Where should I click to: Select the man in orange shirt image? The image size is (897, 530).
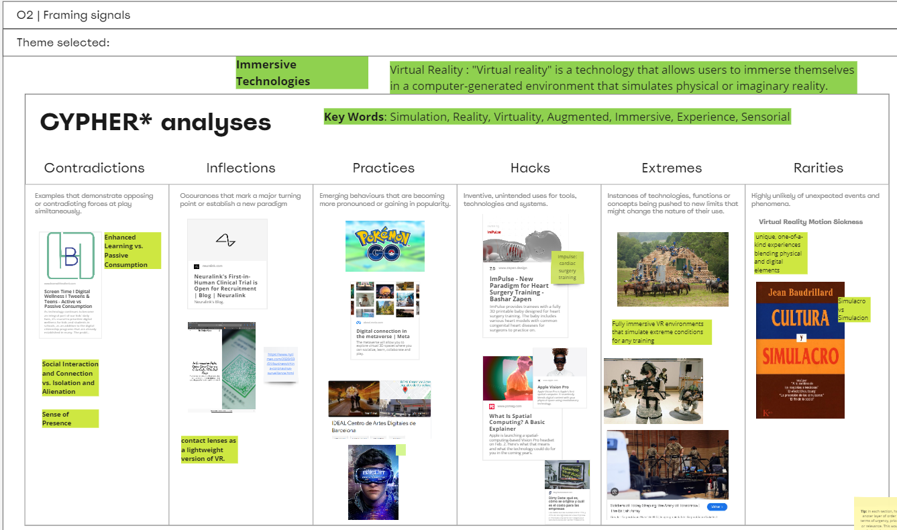[508, 378]
